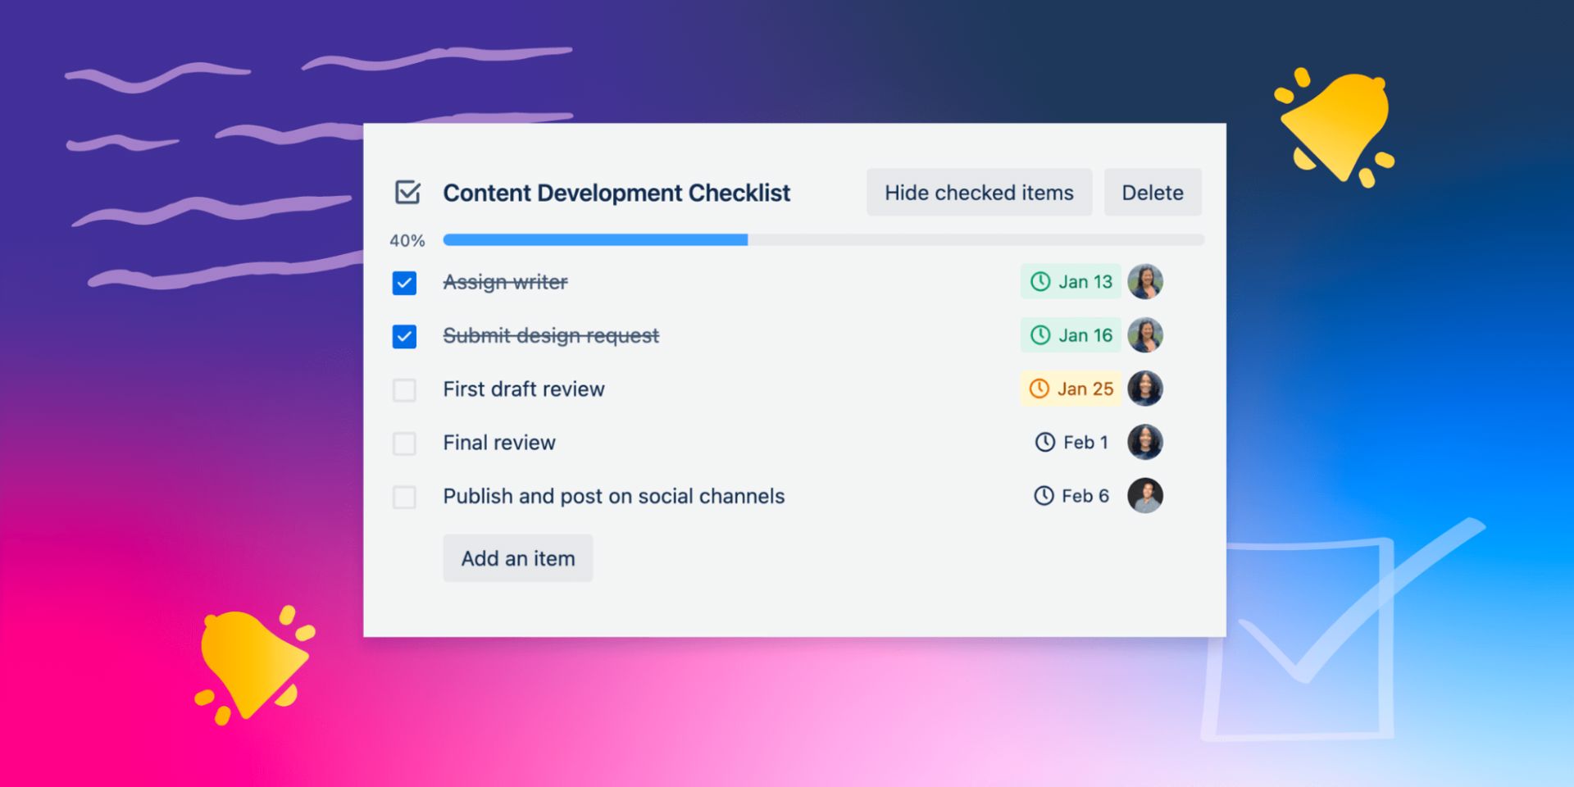Screen dimensions: 1574x787
Task: Open the Jan 16 due date badge
Action: click(x=1071, y=335)
